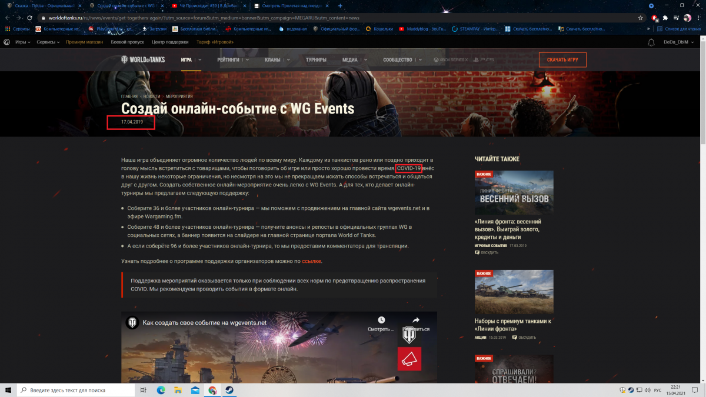Switch to the 'Сказка - Проза' tab

coord(43,5)
